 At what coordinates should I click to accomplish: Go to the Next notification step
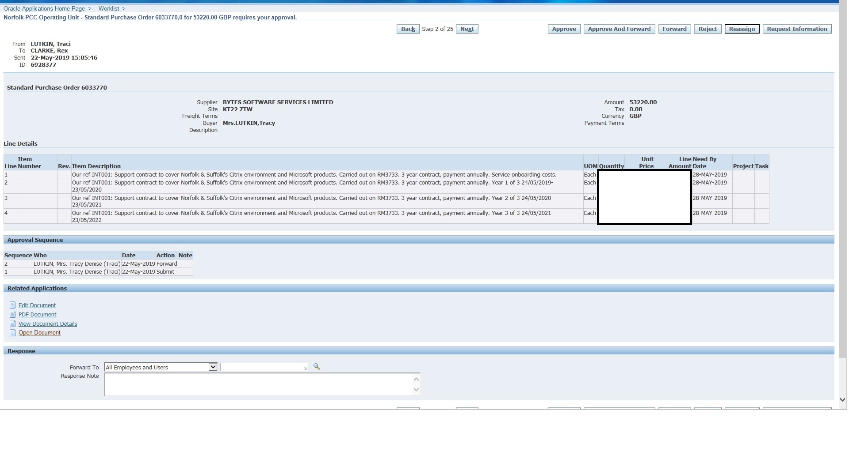[x=467, y=29]
